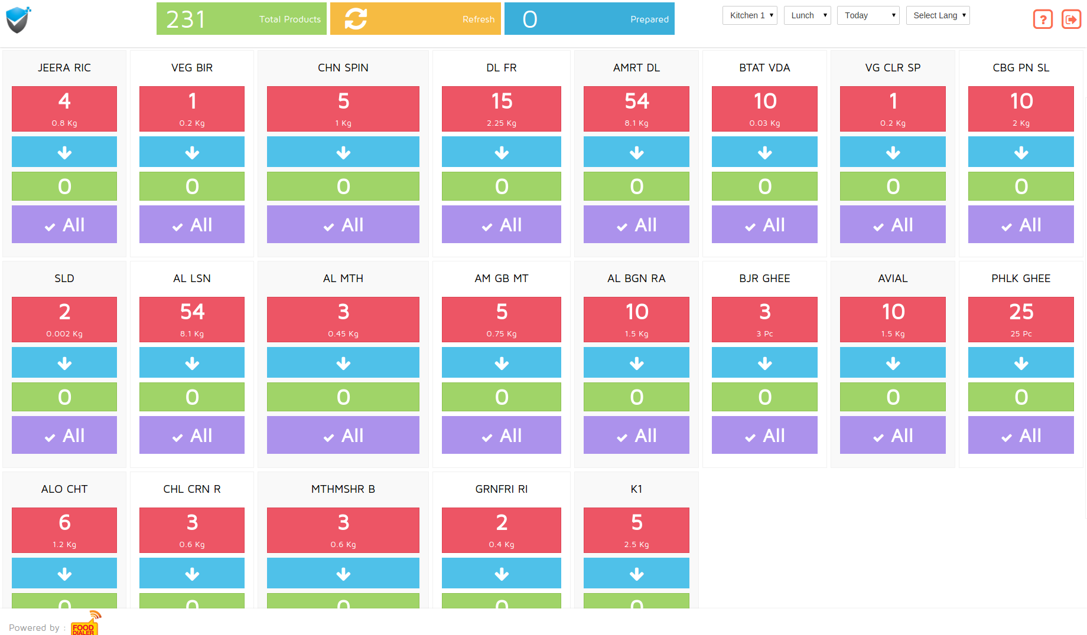Click the Powered by footer text
Image resolution: width=1087 pixels, height=635 pixels.
coord(37,627)
